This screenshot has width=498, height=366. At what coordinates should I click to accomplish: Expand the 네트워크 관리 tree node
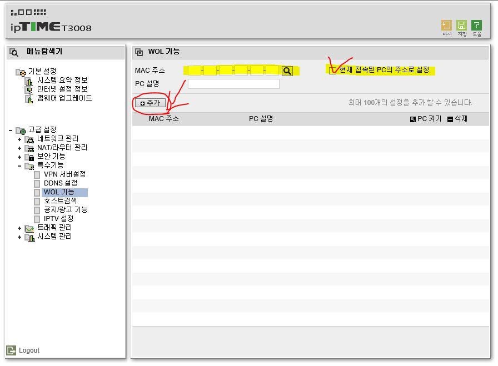click(19, 139)
